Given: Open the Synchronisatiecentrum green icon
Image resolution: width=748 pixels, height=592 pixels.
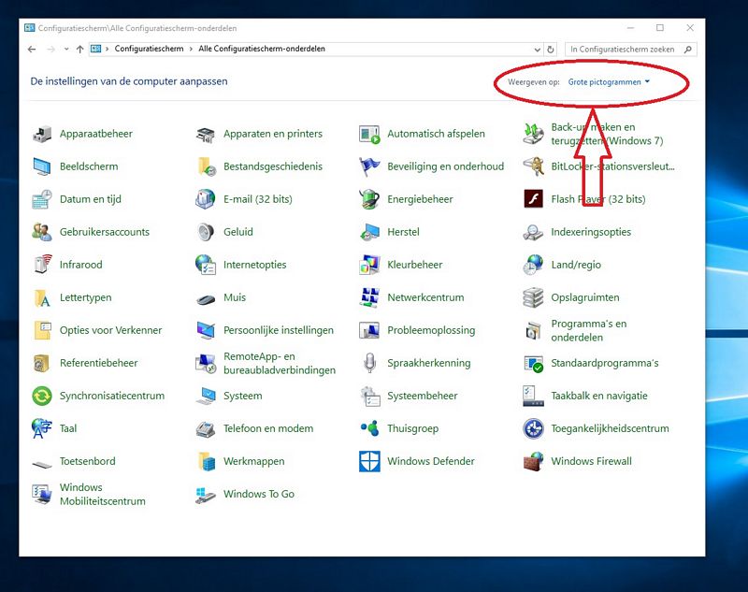Looking at the screenshot, I should 42,396.
